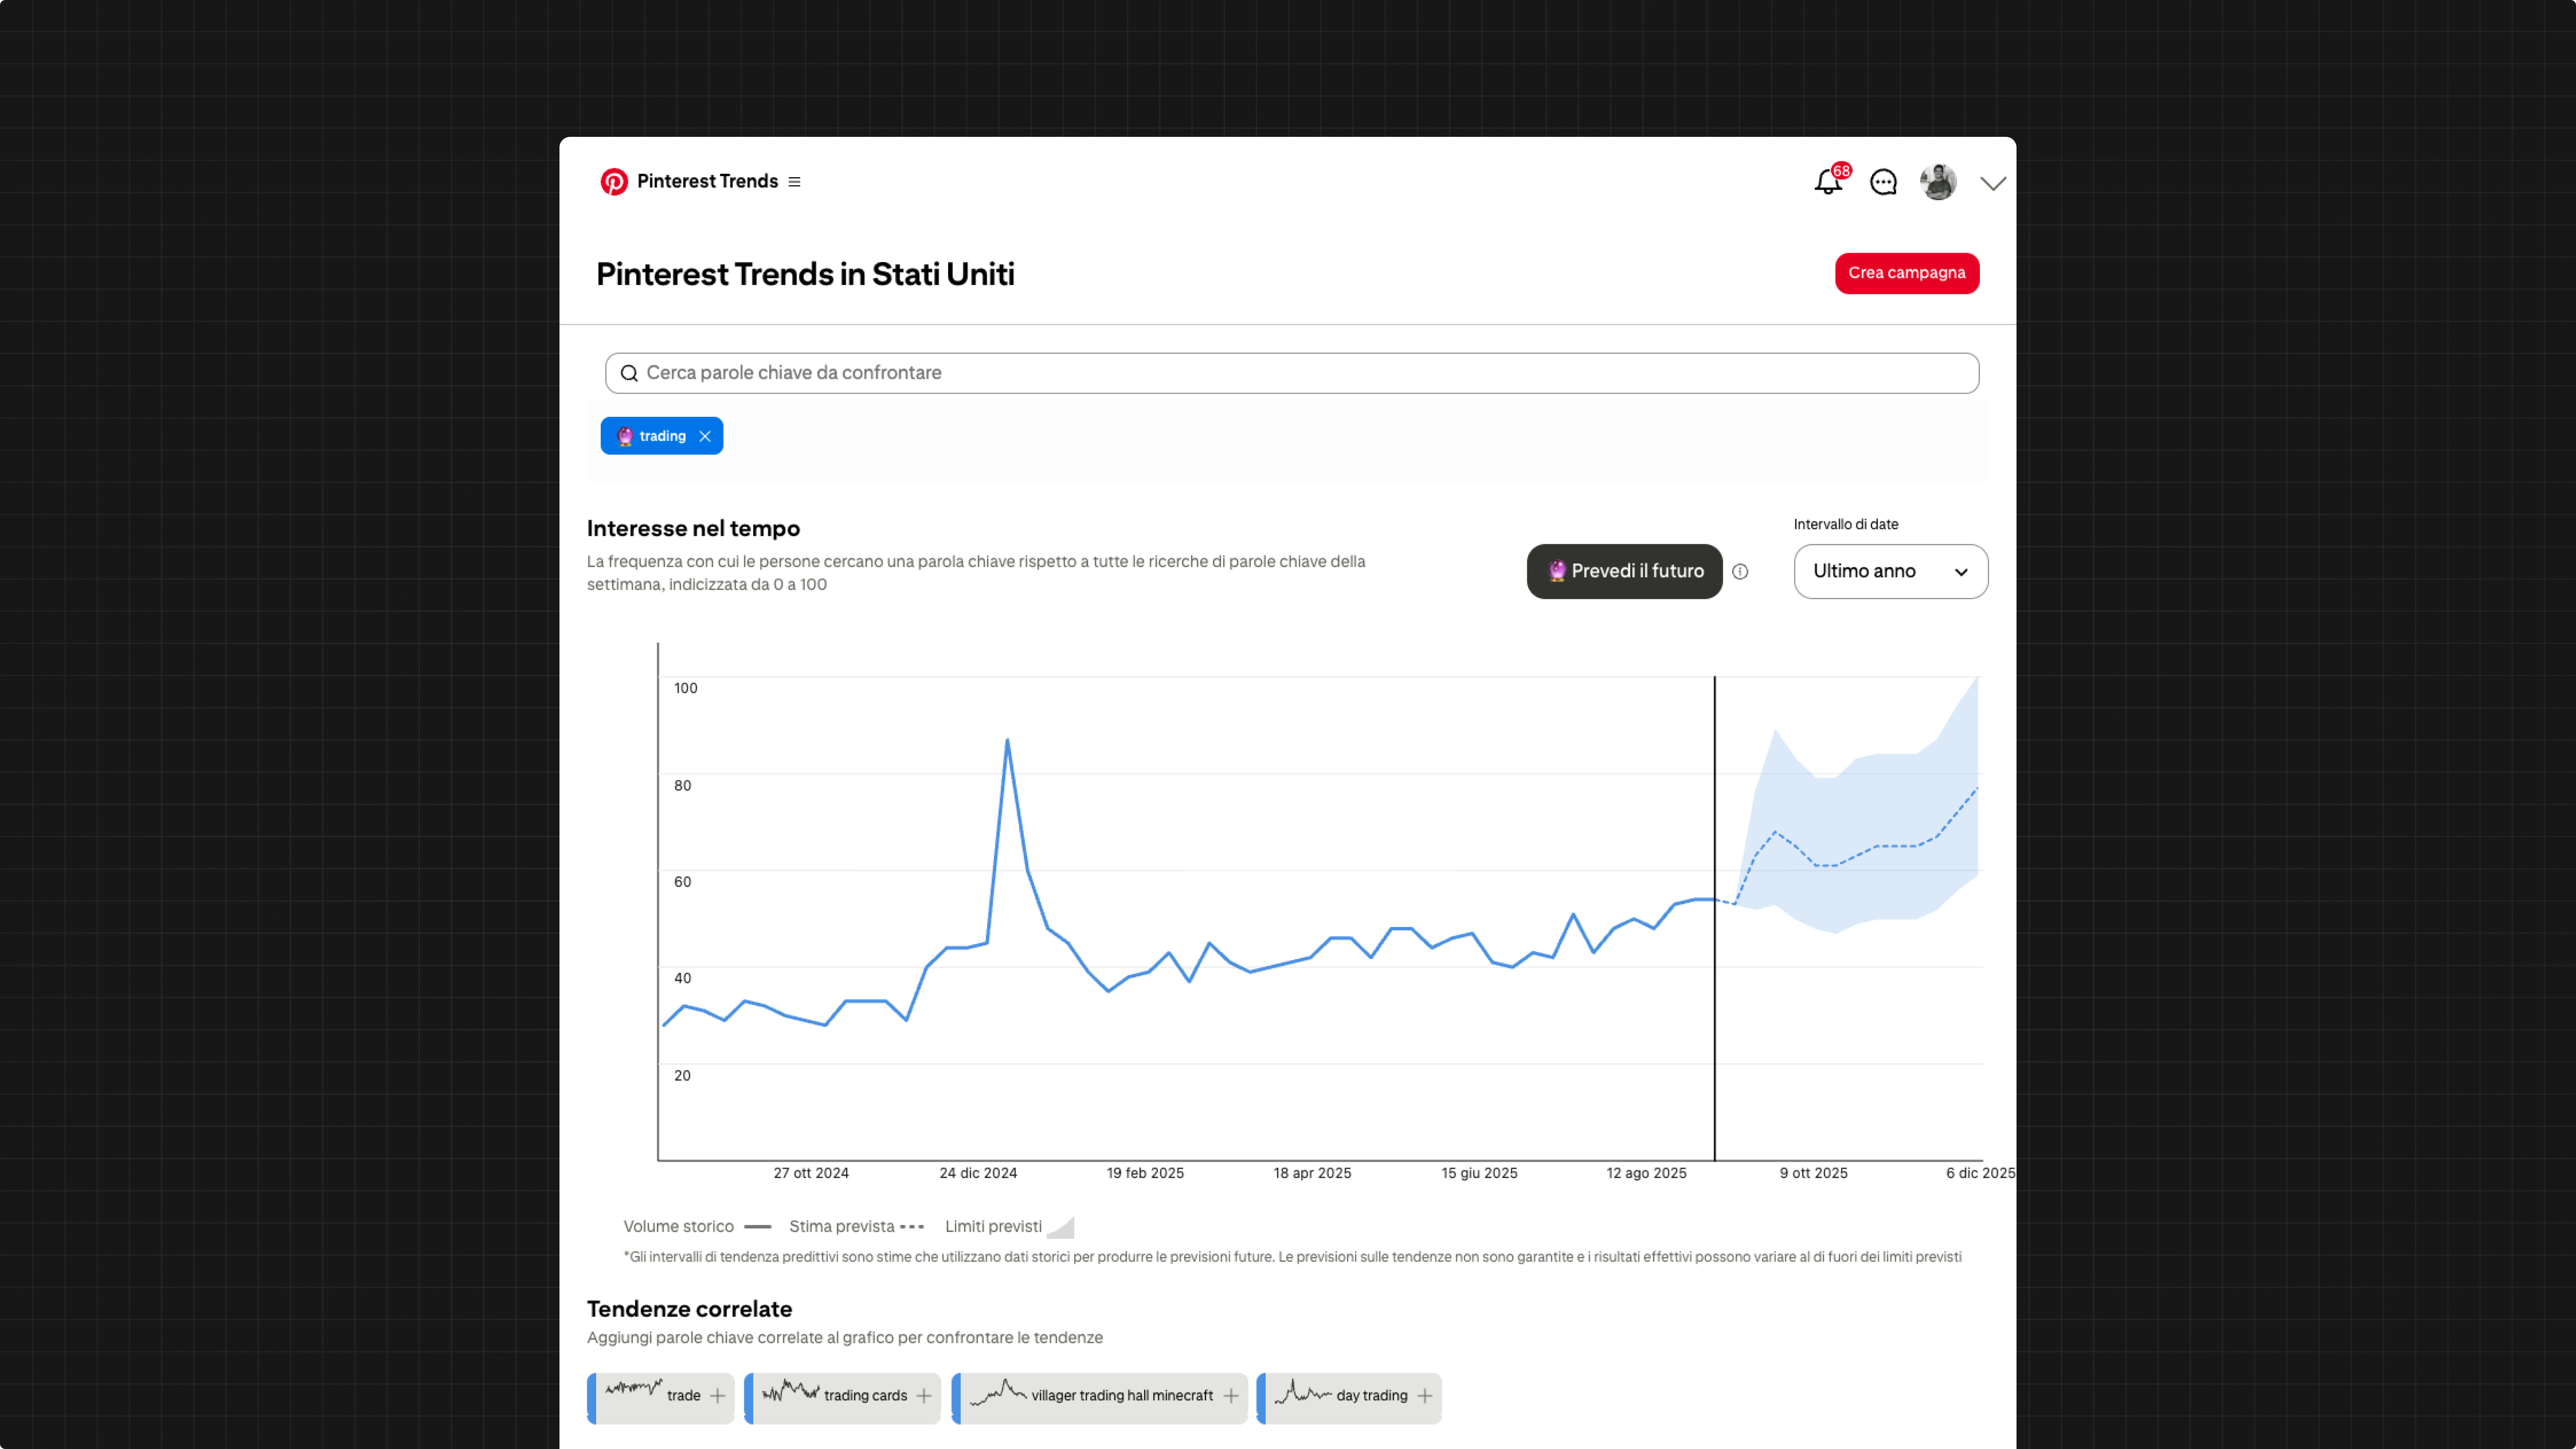The image size is (2576, 1449).
Task: Open the messages chat bubble icon
Action: (x=1883, y=182)
